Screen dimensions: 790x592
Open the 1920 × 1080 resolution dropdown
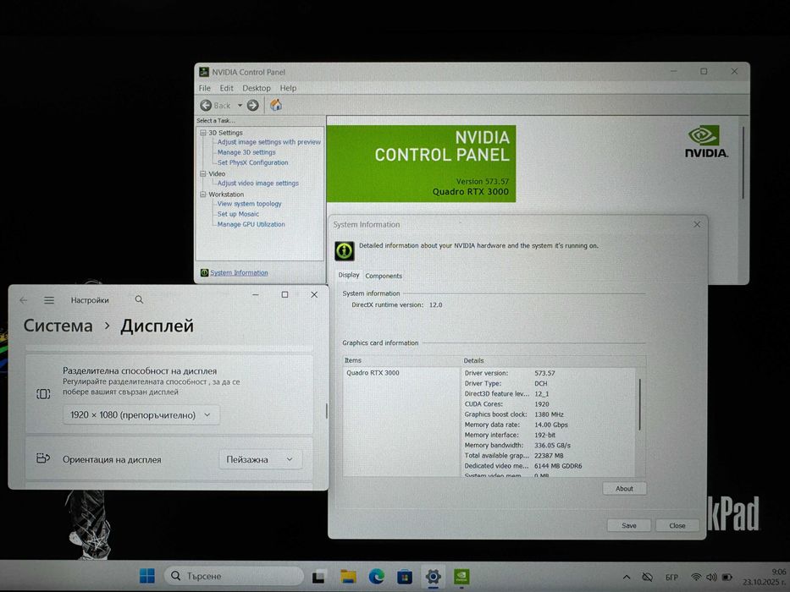coord(141,414)
